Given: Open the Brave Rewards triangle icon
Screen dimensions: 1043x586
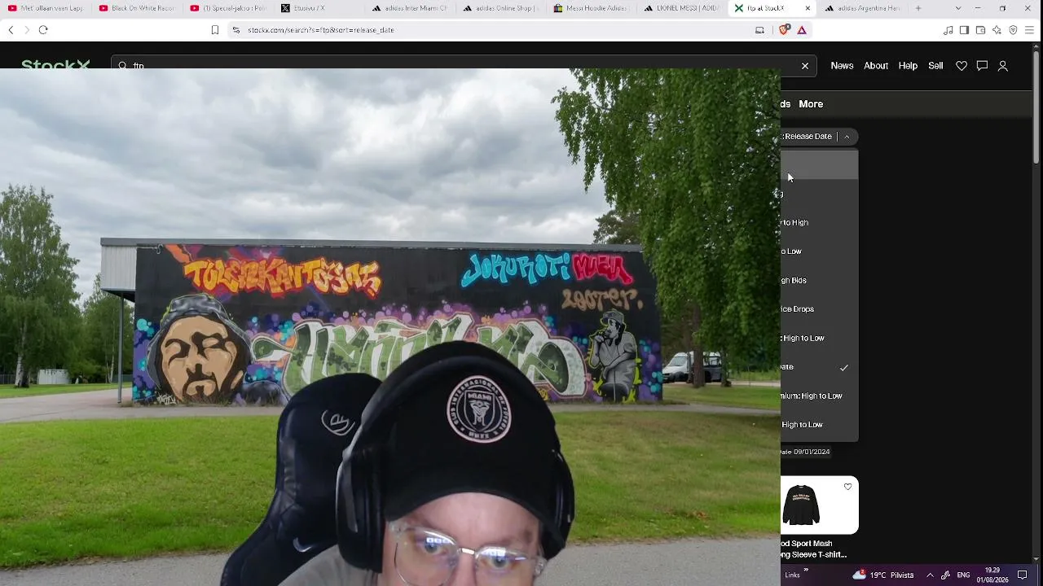Looking at the screenshot, I should tap(802, 30).
